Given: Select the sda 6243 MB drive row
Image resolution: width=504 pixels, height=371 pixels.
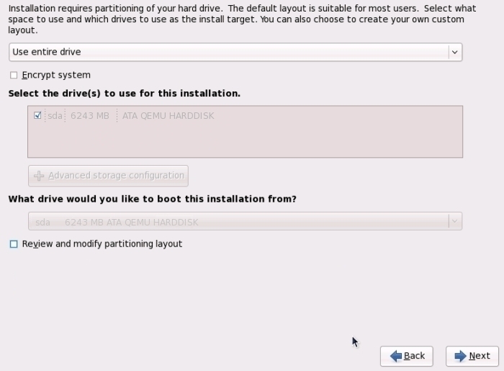Looking at the screenshot, I should [x=79, y=115].
